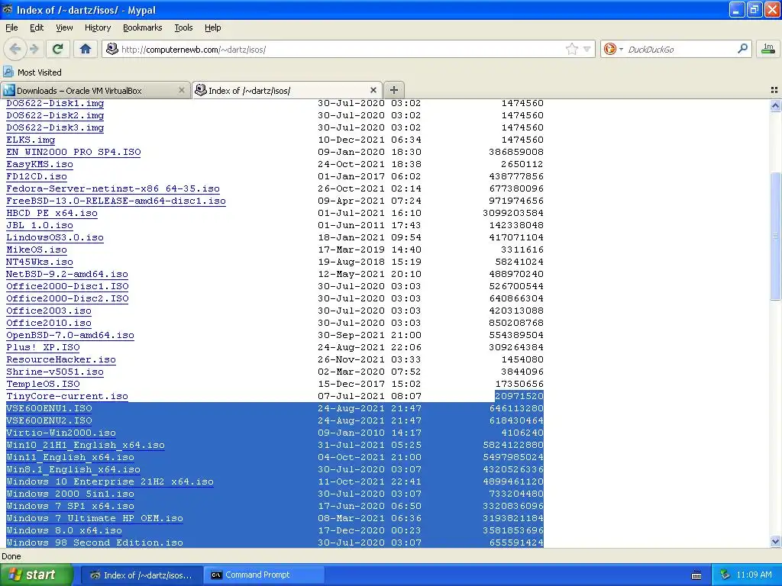Open the DuckDuckGo search engine selector
This screenshot has width=782, height=586.
tap(613, 49)
